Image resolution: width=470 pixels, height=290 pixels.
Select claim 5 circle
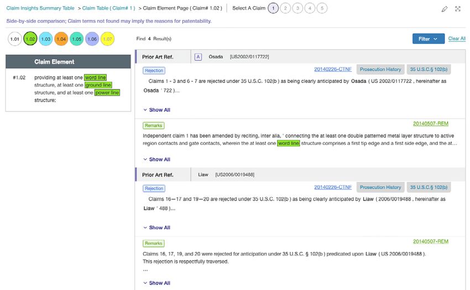322,8
